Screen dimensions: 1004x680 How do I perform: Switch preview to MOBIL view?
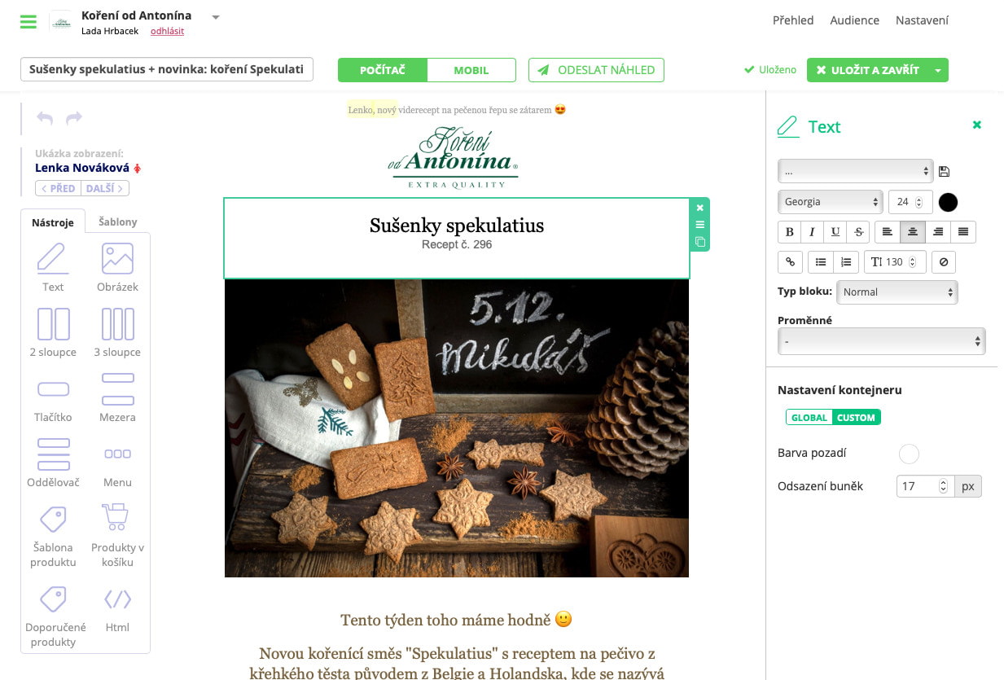(471, 70)
